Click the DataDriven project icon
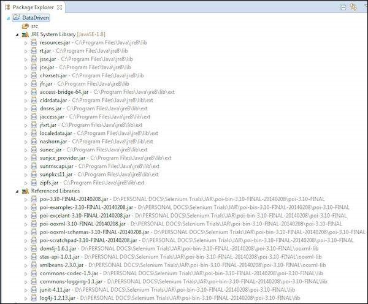The width and height of the screenshot is (368, 304). pyautogui.click(x=17, y=18)
